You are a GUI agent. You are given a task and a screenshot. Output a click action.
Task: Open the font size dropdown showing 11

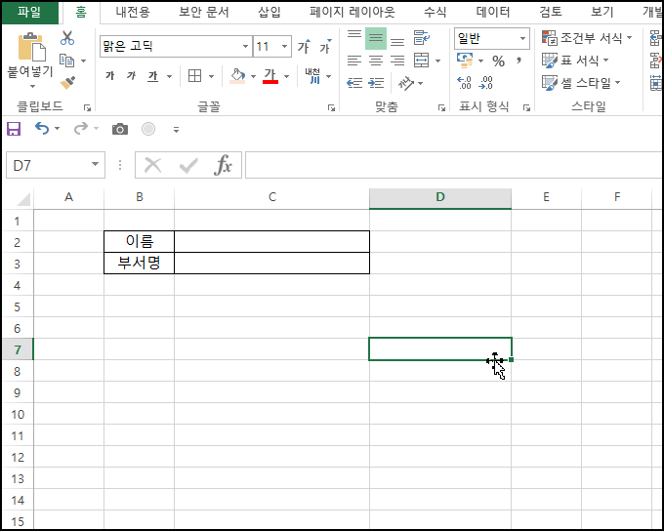(x=284, y=46)
